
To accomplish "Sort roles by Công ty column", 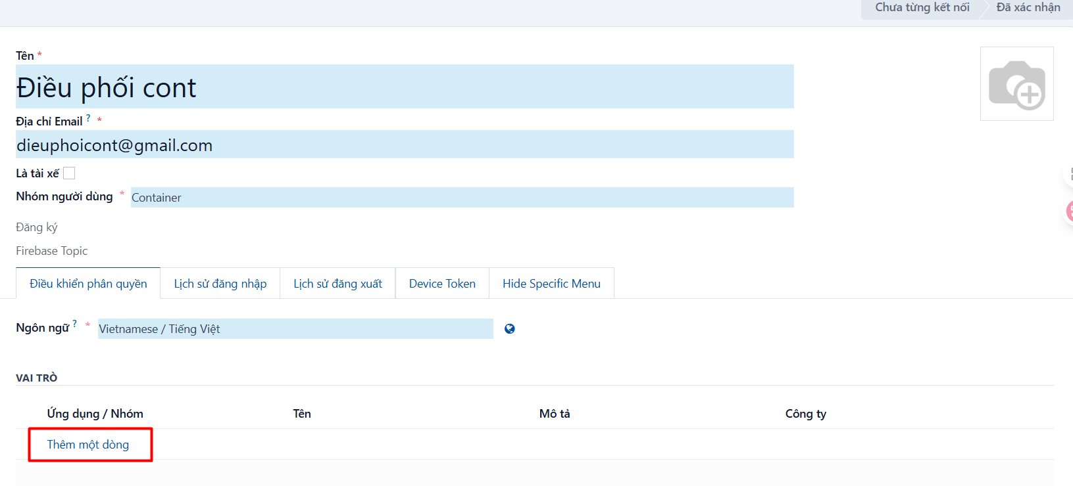I will [806, 414].
